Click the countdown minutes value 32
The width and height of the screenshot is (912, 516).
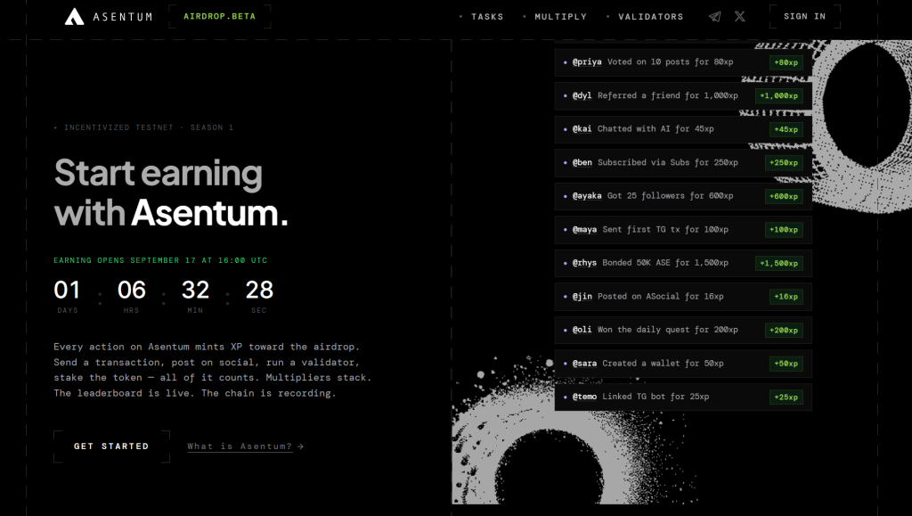coord(195,290)
